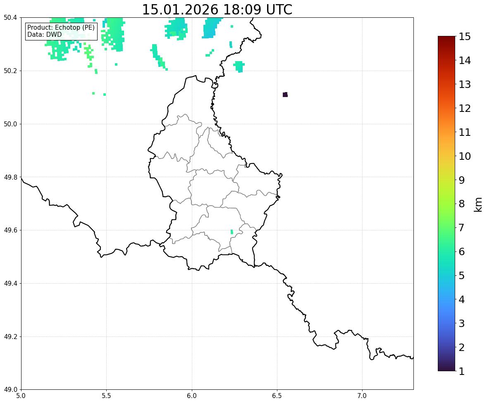Click the longitude axis label 7.0
Image resolution: width=487 pixels, height=403 pixels.
coord(362,396)
